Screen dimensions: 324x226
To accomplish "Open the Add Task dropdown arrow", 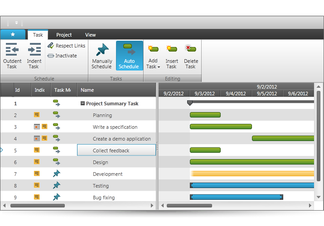I will click(159, 67).
